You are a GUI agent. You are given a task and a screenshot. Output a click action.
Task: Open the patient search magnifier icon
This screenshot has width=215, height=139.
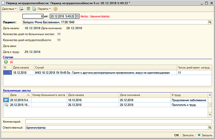tap(210, 22)
